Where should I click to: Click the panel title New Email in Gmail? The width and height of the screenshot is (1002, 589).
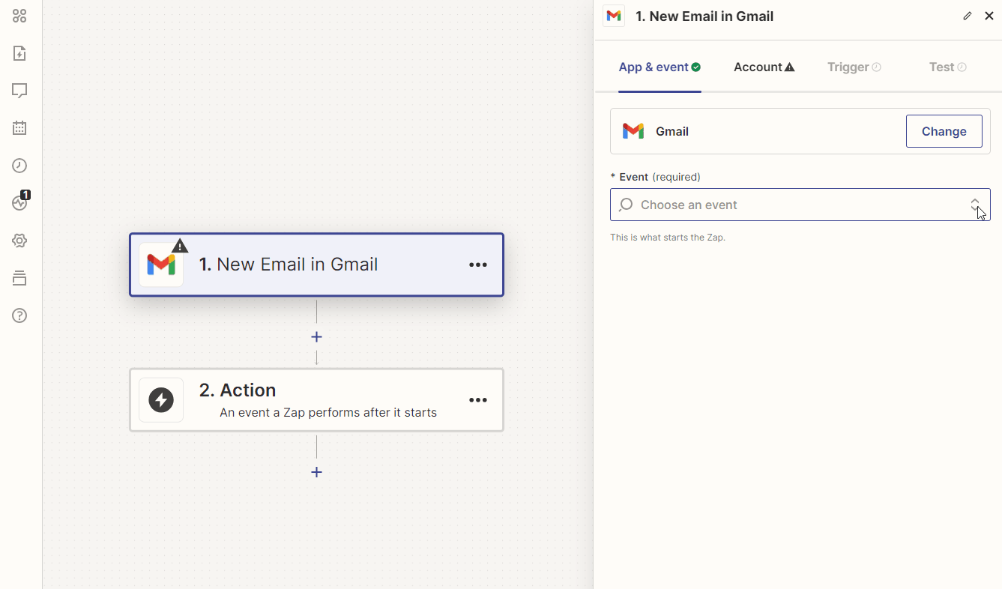point(704,16)
